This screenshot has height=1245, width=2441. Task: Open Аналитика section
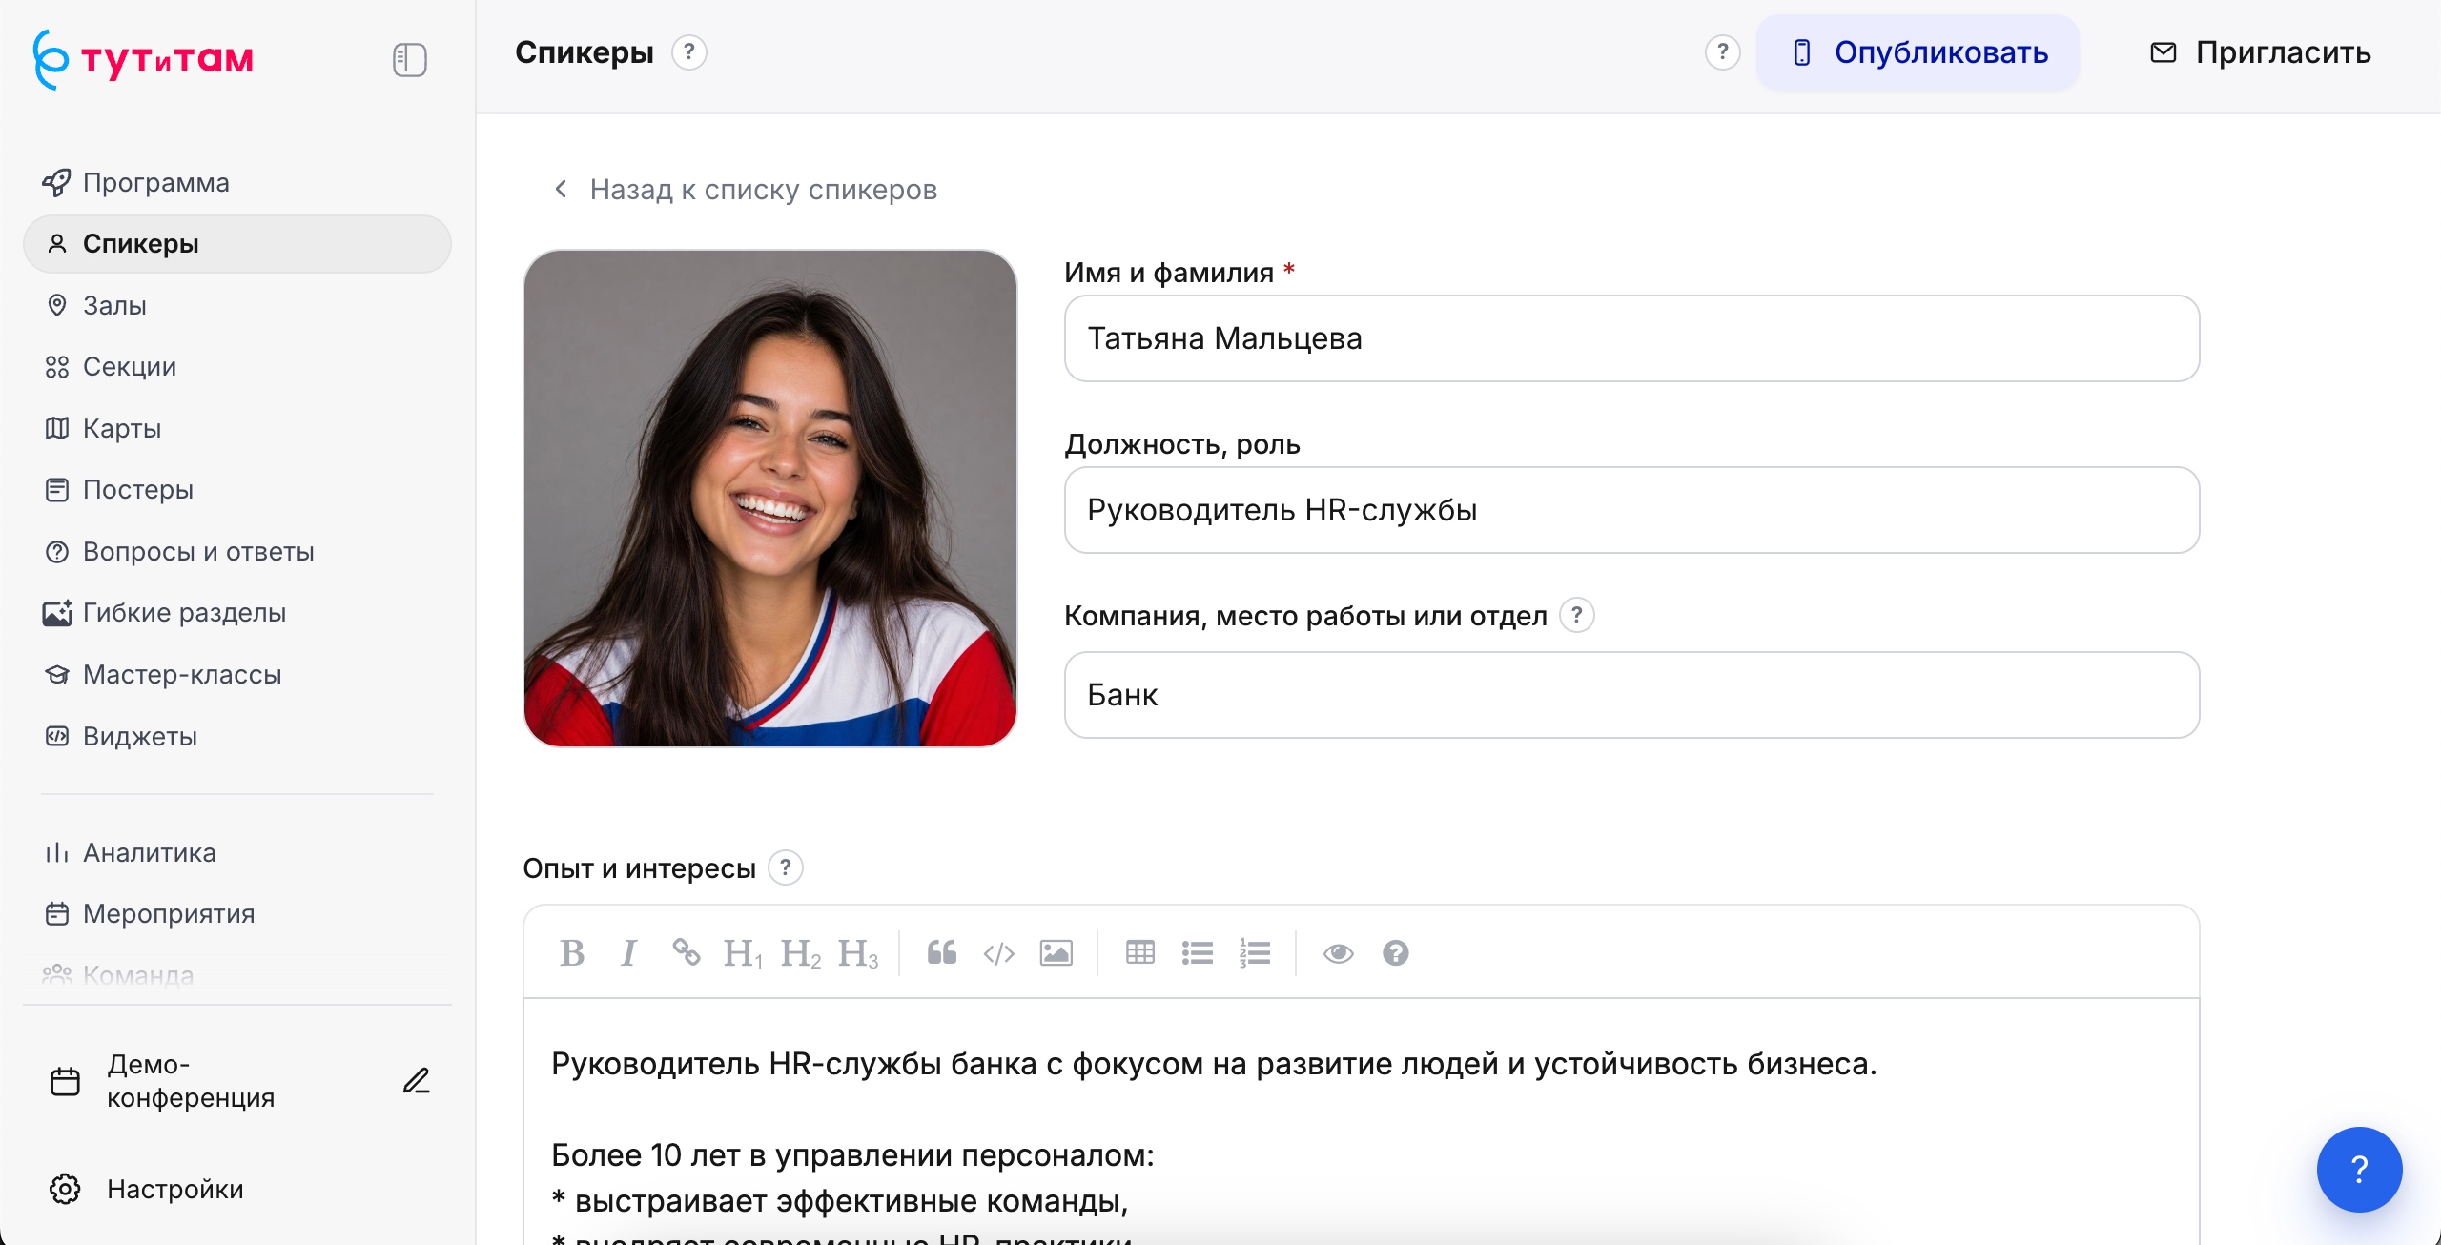click(x=236, y=852)
